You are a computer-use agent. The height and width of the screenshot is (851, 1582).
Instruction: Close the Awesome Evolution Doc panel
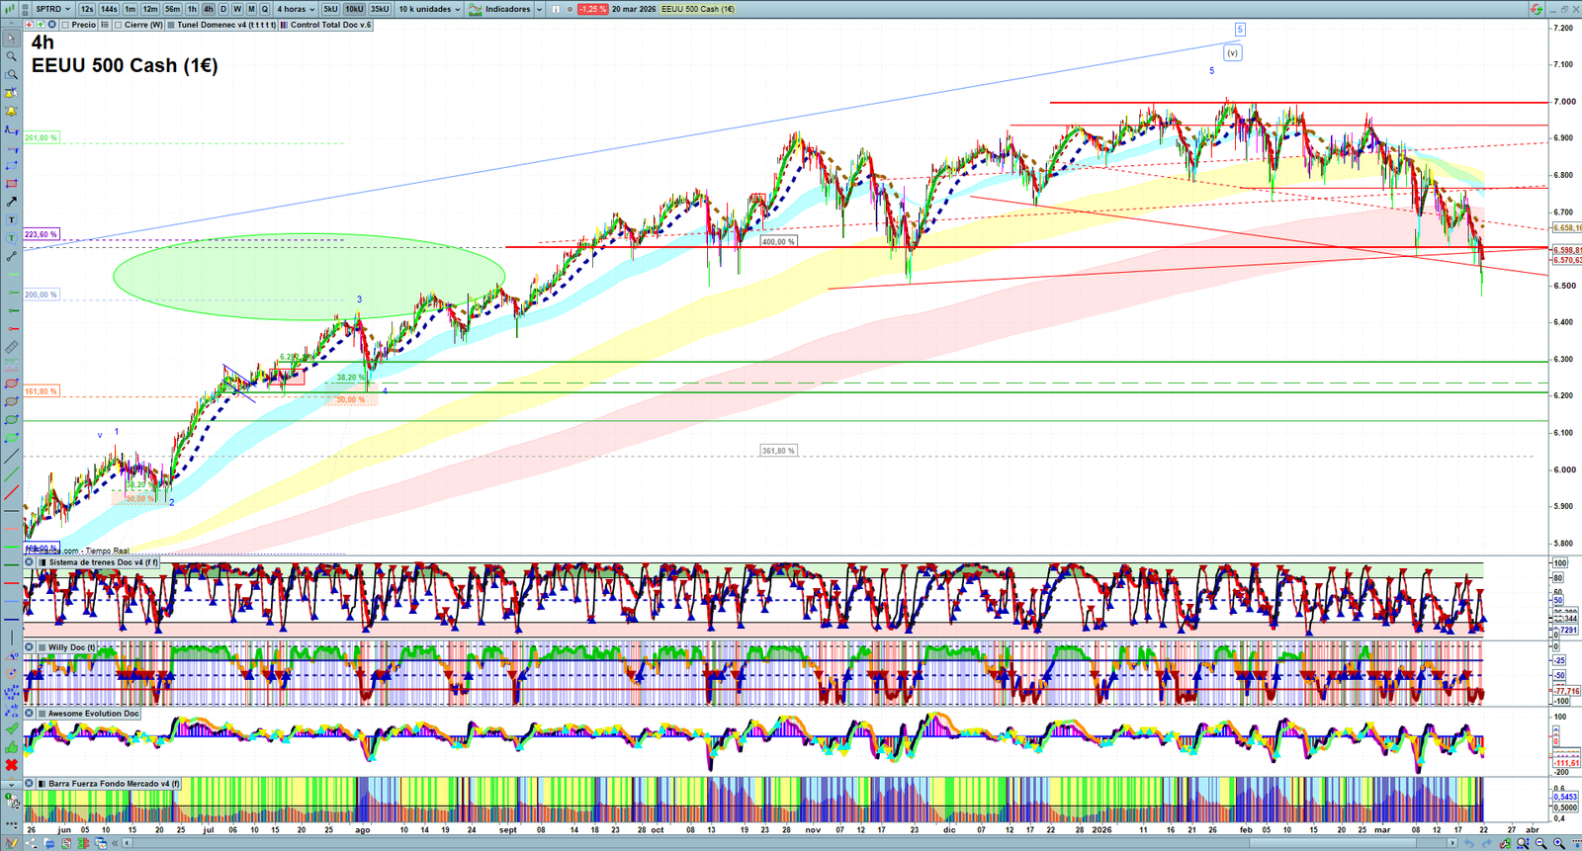click(x=30, y=713)
